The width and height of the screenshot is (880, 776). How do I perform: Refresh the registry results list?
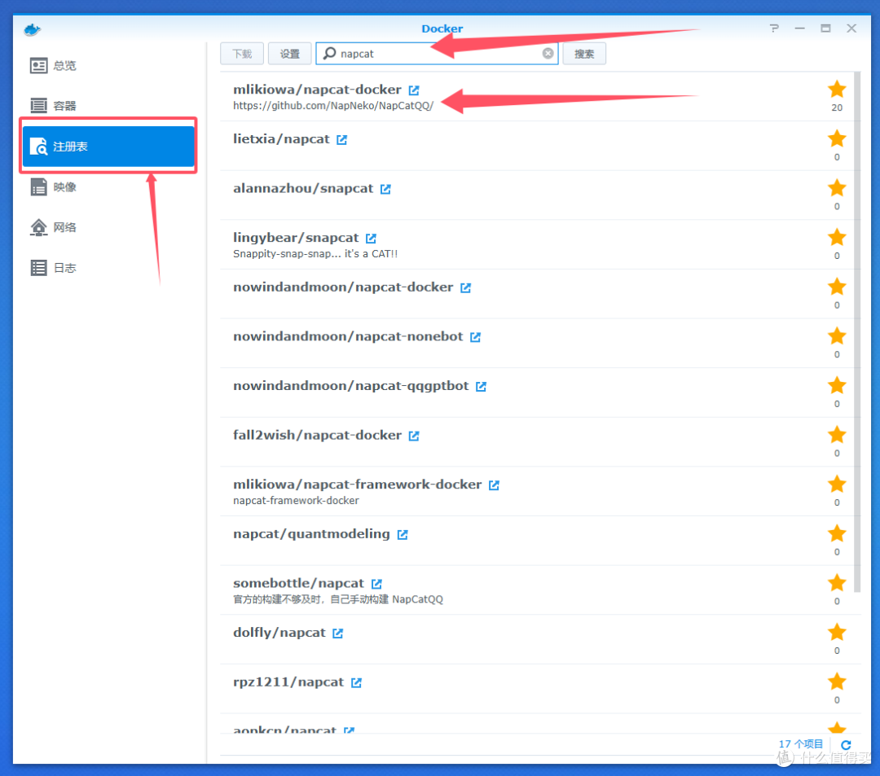846,744
